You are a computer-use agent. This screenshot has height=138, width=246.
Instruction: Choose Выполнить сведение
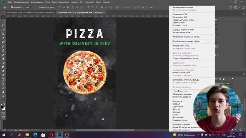click(x=182, y=97)
